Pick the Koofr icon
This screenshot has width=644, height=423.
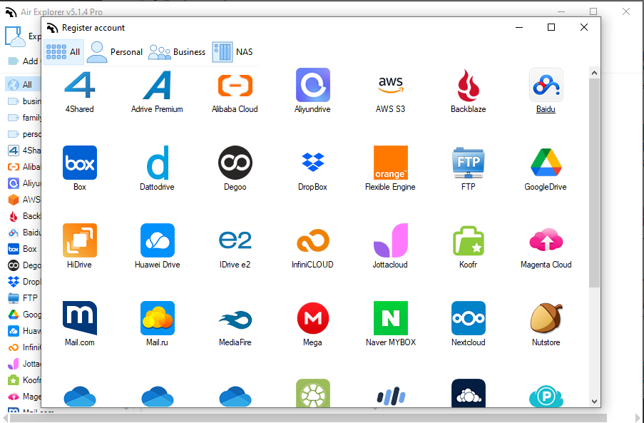point(469,246)
